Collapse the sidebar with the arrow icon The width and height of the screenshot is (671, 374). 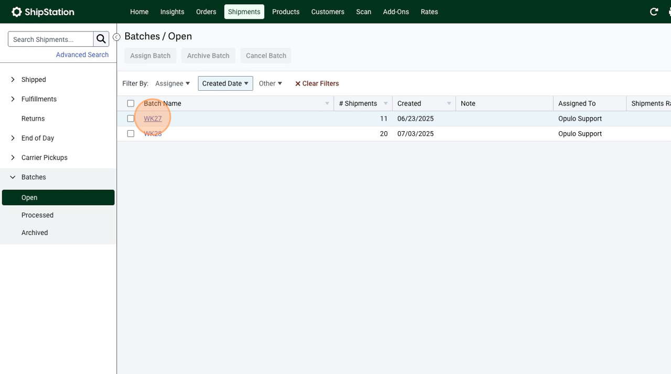(x=116, y=37)
